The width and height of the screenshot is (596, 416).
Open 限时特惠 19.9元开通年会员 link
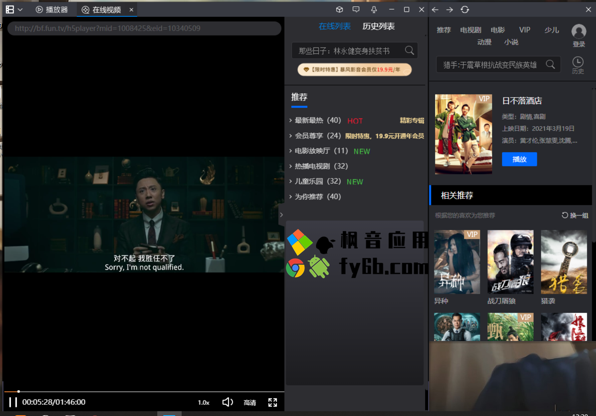(x=384, y=136)
